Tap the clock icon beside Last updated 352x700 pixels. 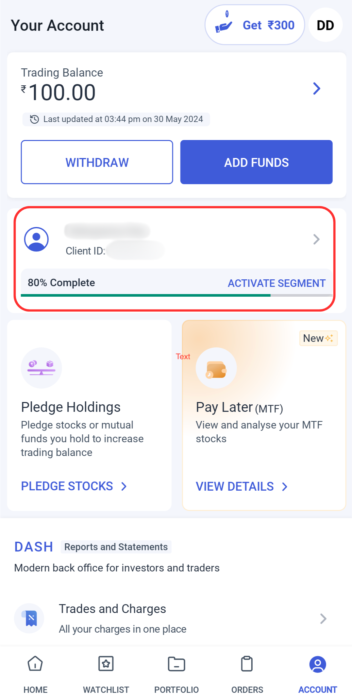tap(34, 119)
